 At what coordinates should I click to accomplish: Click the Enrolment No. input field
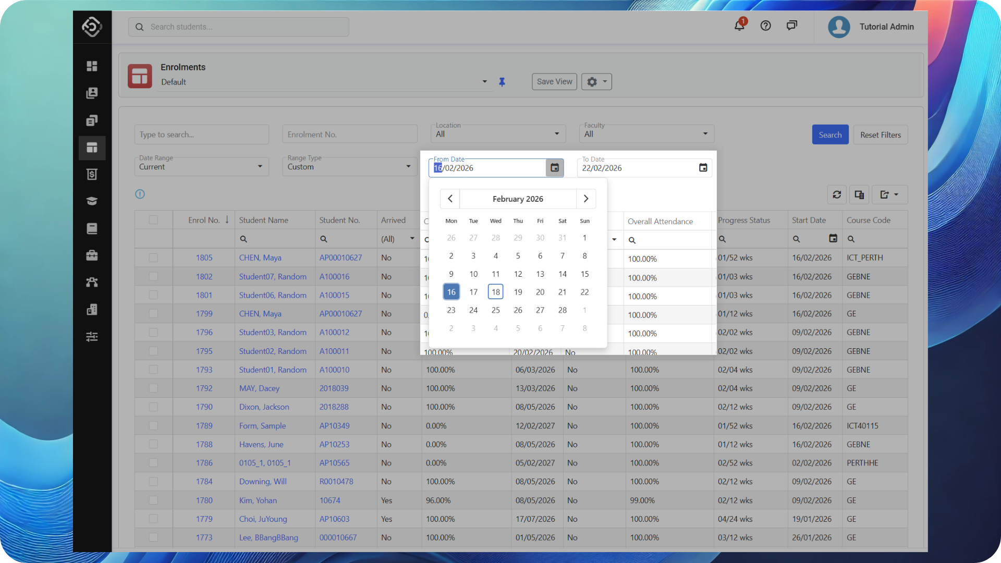pyautogui.click(x=349, y=134)
